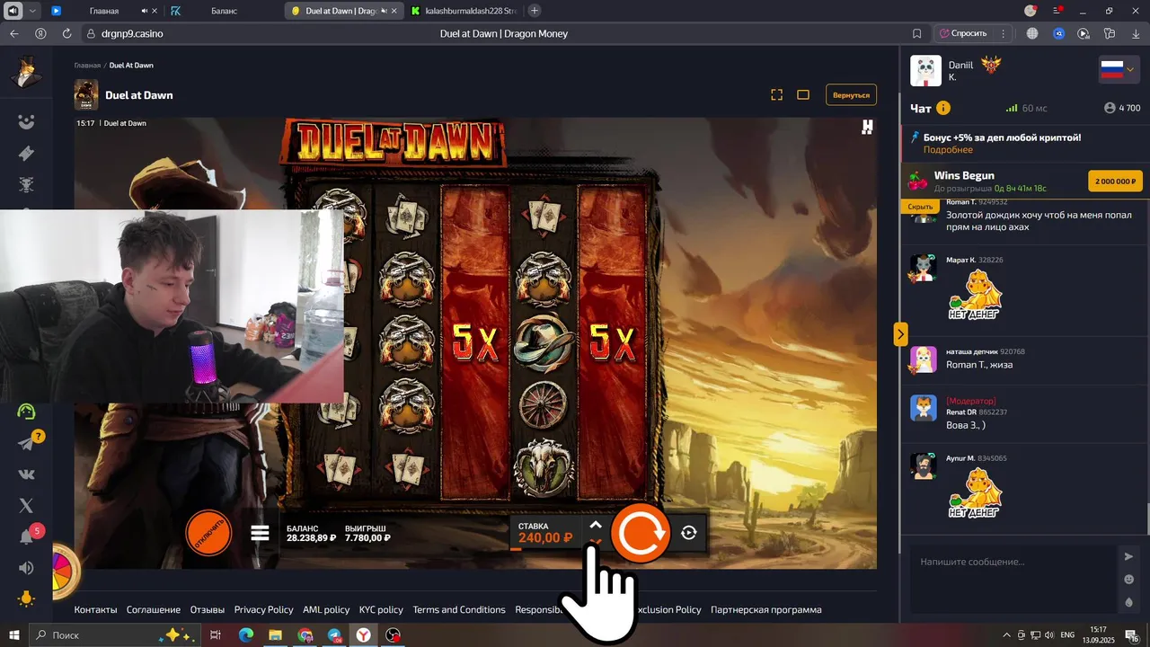The height and width of the screenshot is (647, 1150).
Task: Expand the tab list dropdown arrow
Action: [x=33, y=11]
